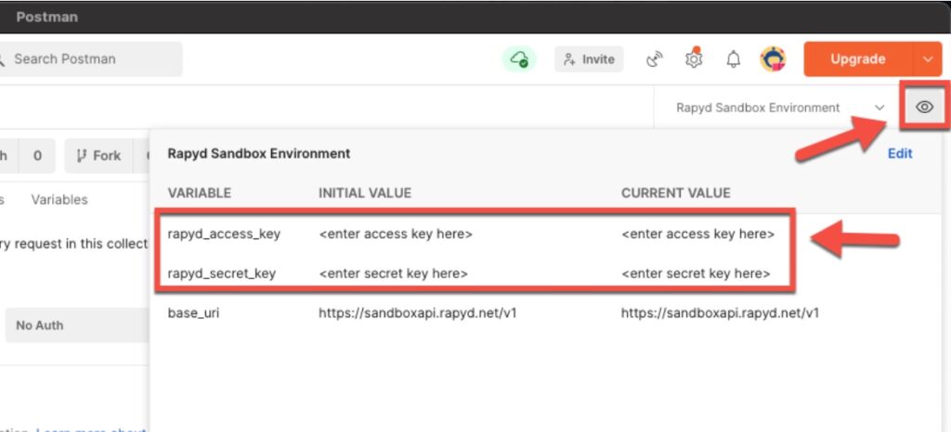Open the No Auth type dropdown
Image resolution: width=951 pixels, height=432 pixels.
click(74, 325)
